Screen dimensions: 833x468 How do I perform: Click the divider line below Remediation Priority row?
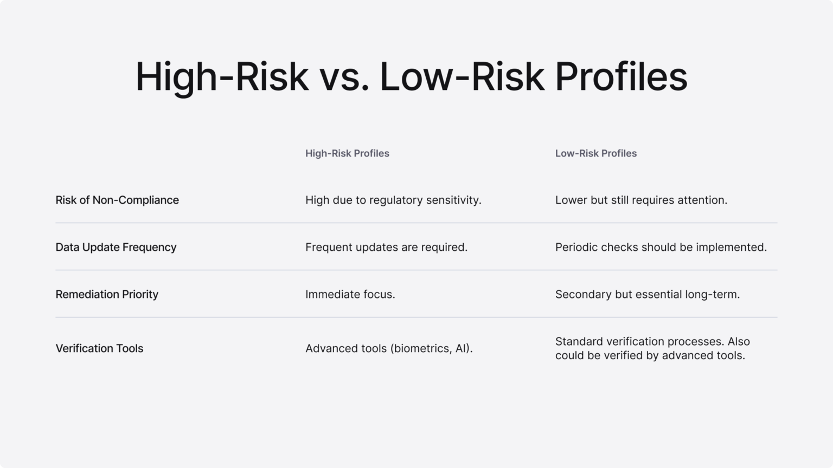(x=416, y=317)
